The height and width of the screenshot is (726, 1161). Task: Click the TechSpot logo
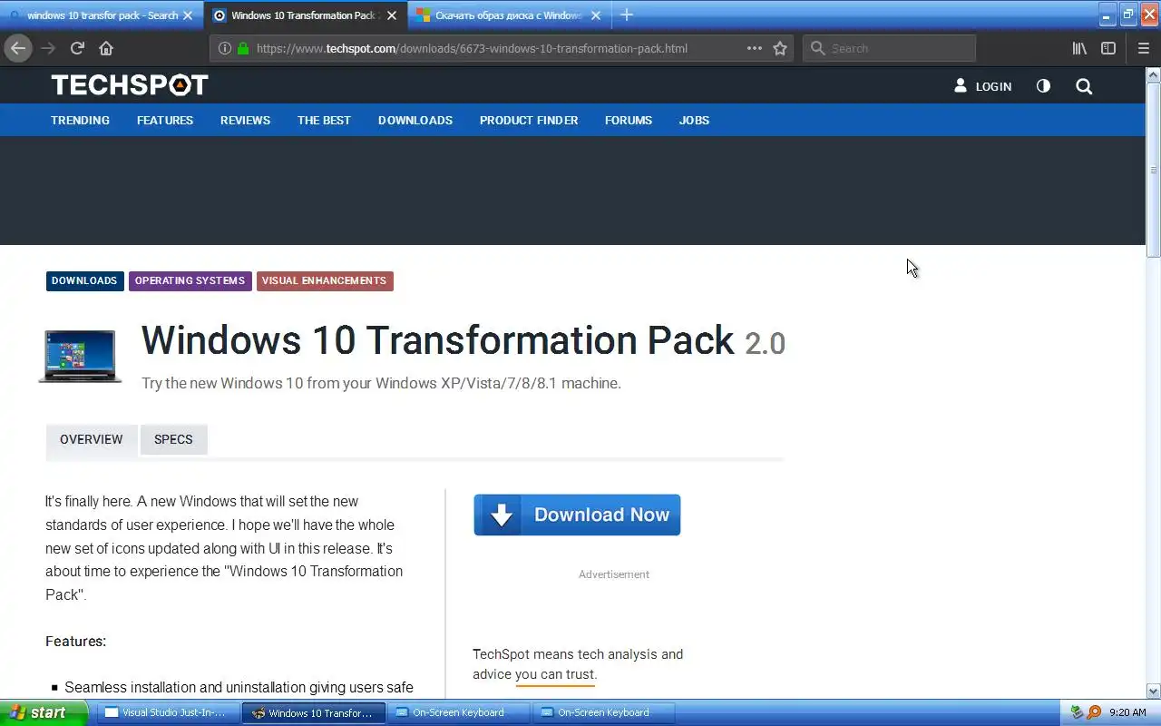click(x=130, y=85)
